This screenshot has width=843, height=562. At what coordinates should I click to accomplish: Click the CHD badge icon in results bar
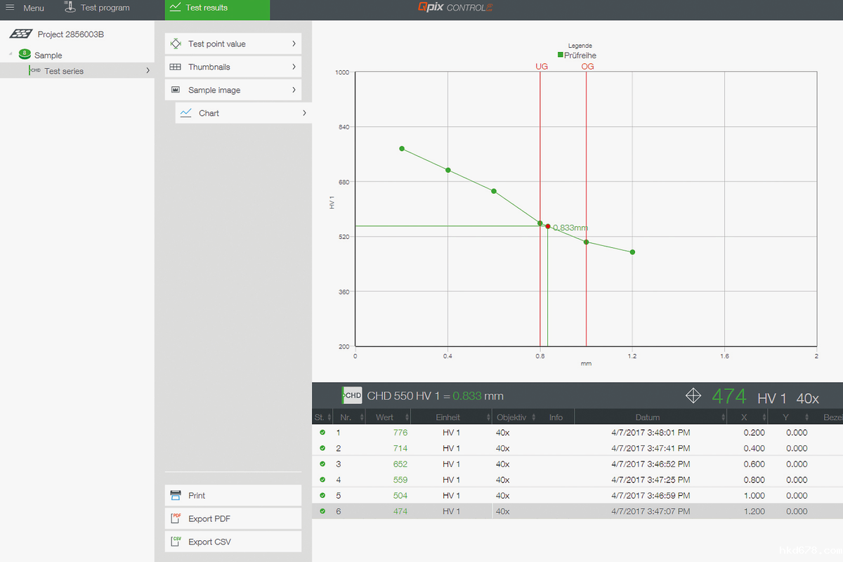pyautogui.click(x=352, y=396)
